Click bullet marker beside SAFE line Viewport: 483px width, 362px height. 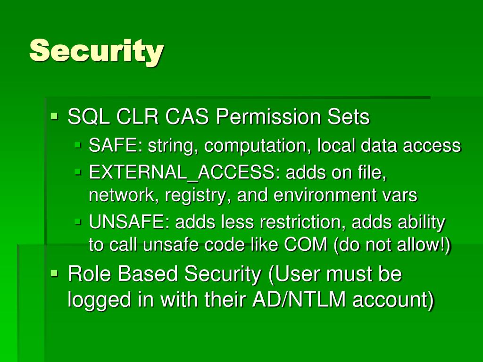[78, 145]
